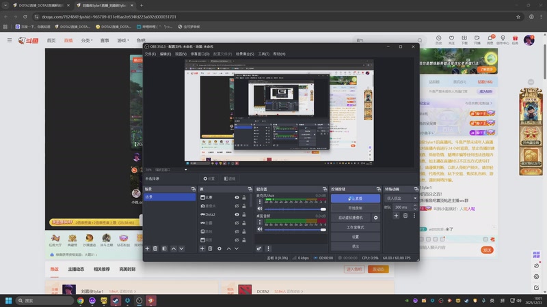This screenshot has width=547, height=307.
Task: Click Douyu search input field
Action: [x=386, y=40]
